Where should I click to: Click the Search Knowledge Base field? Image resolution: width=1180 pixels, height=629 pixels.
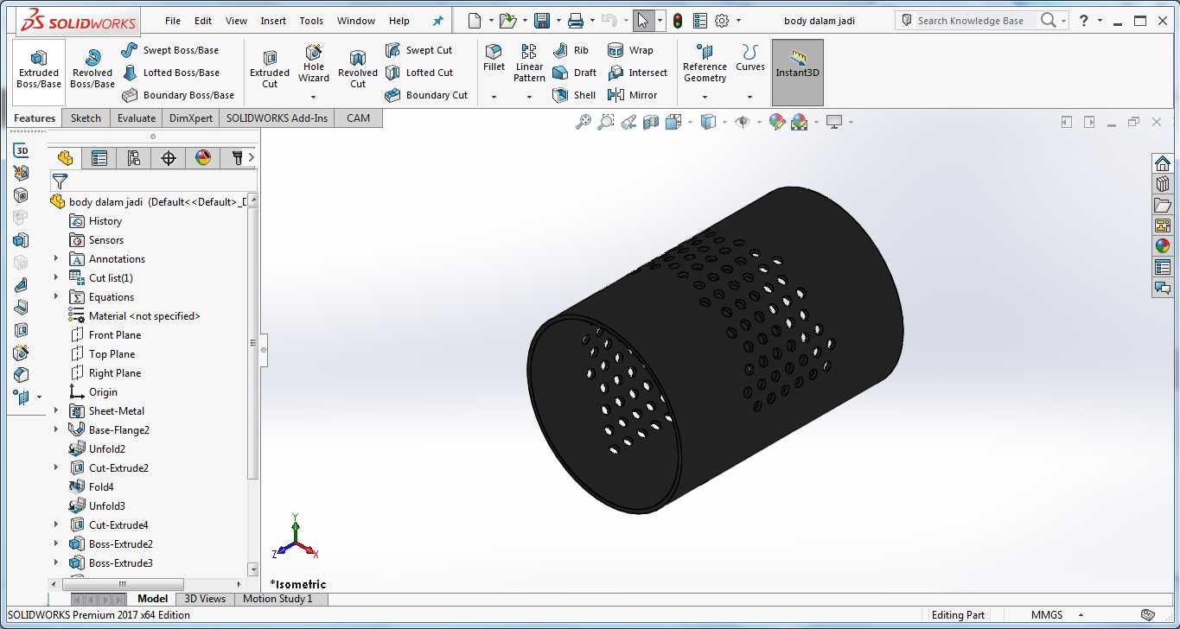(970, 21)
